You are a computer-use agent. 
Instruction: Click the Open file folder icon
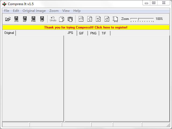point(8,19)
